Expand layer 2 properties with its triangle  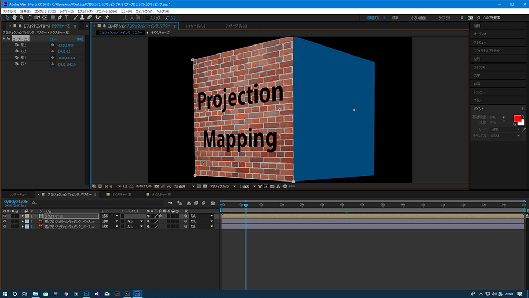pyautogui.click(x=23, y=222)
